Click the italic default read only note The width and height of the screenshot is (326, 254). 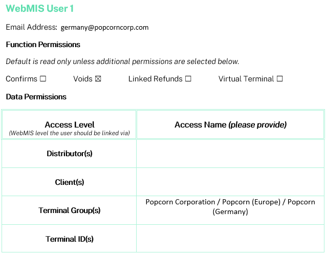pos(122,61)
